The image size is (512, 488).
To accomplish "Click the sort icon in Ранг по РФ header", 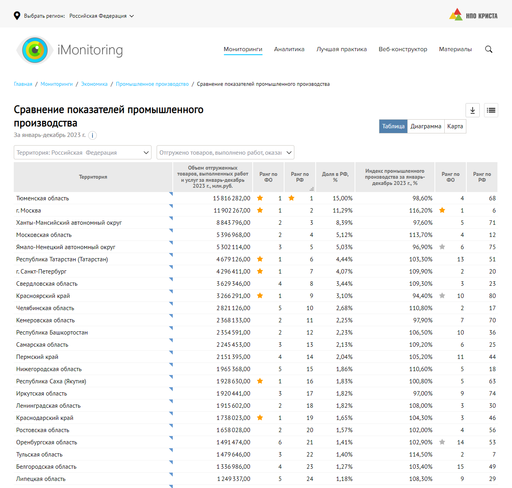I will 311,189.
